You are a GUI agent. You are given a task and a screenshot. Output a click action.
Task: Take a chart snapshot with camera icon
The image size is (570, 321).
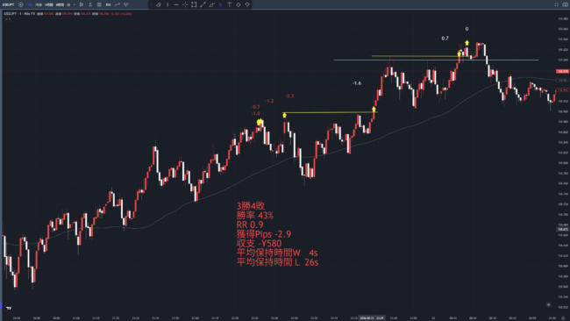click(566, 4)
